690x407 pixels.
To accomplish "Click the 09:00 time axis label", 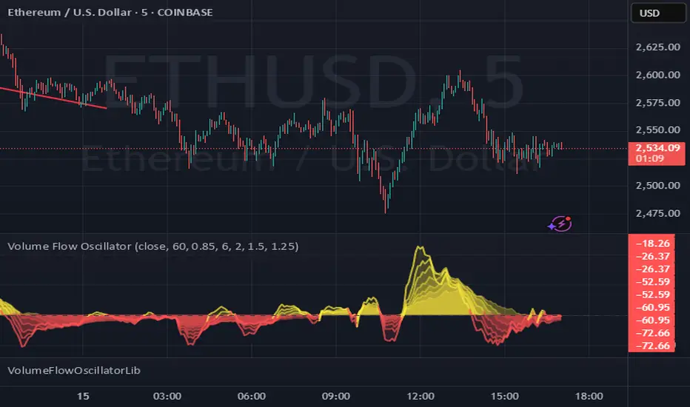I will [336, 396].
